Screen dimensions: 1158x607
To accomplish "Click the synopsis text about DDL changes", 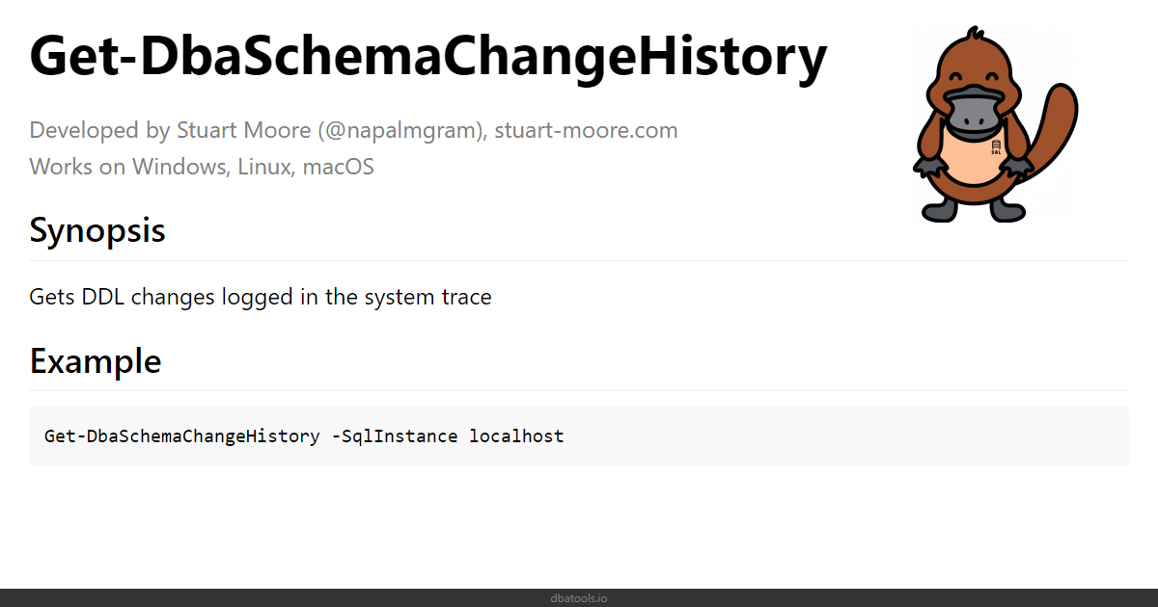I will click(261, 297).
